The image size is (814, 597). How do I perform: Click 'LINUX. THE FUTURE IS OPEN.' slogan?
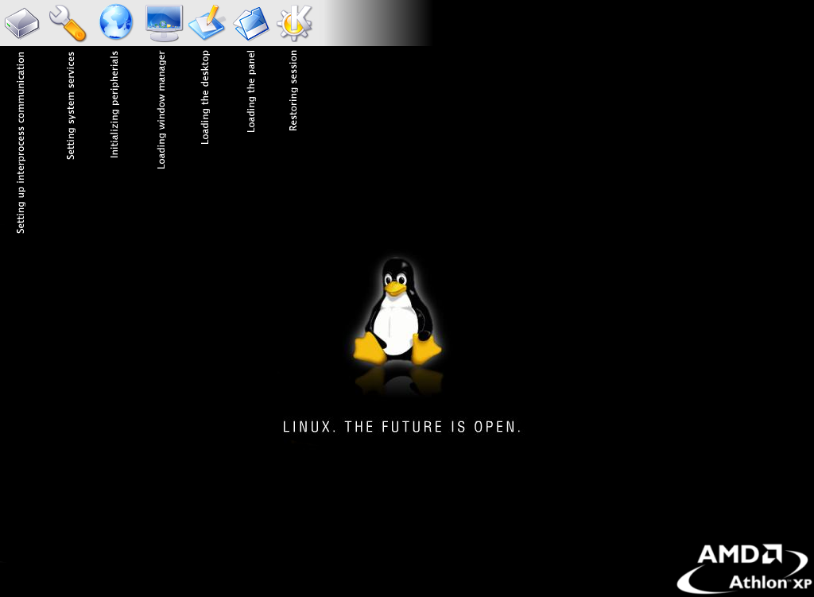click(x=401, y=427)
